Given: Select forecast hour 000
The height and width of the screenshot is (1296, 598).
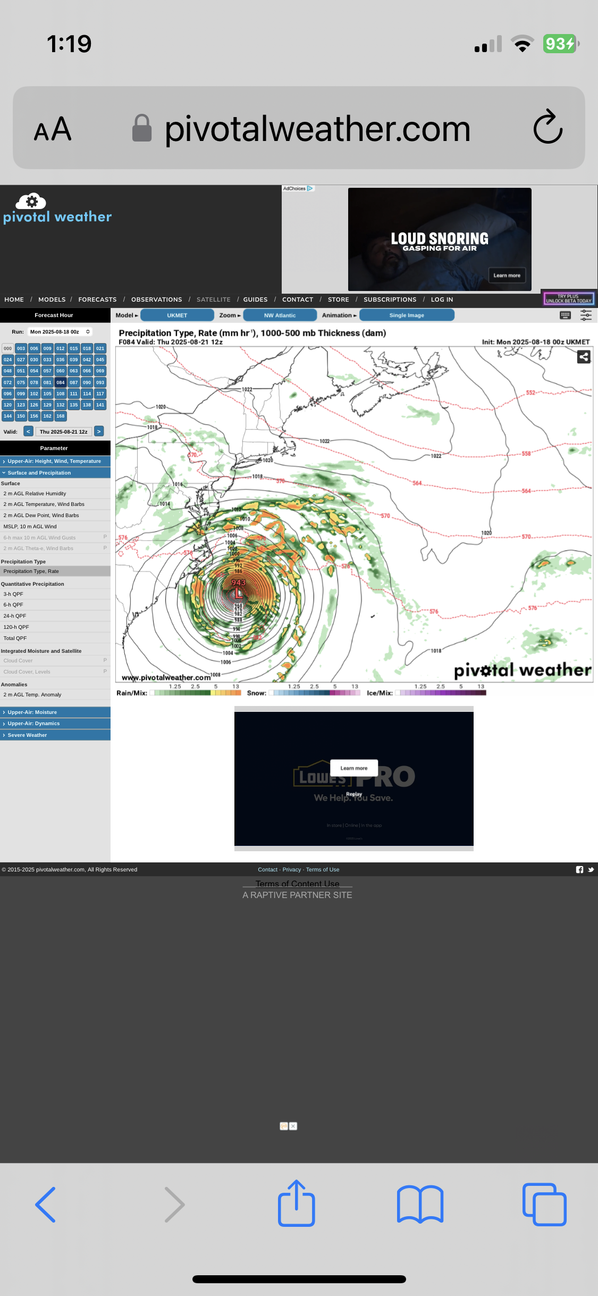Looking at the screenshot, I should (x=7, y=348).
